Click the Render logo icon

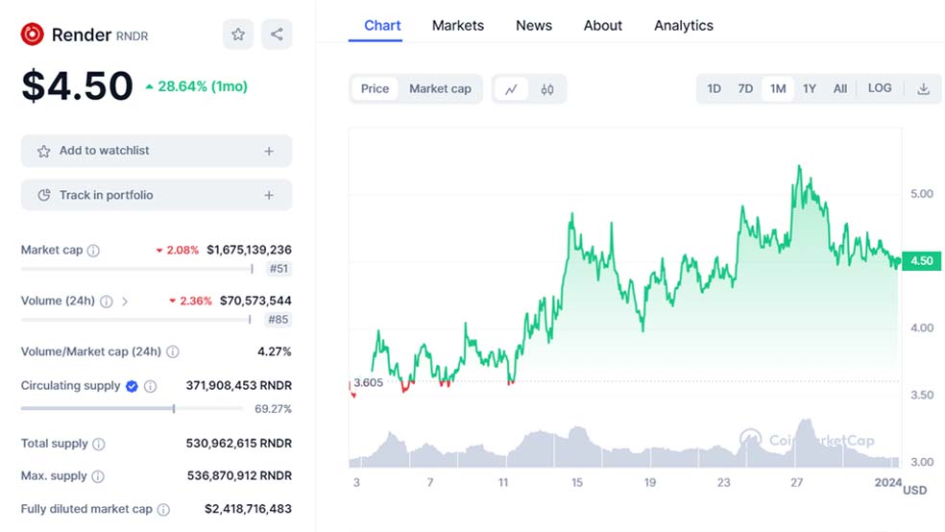click(32, 35)
